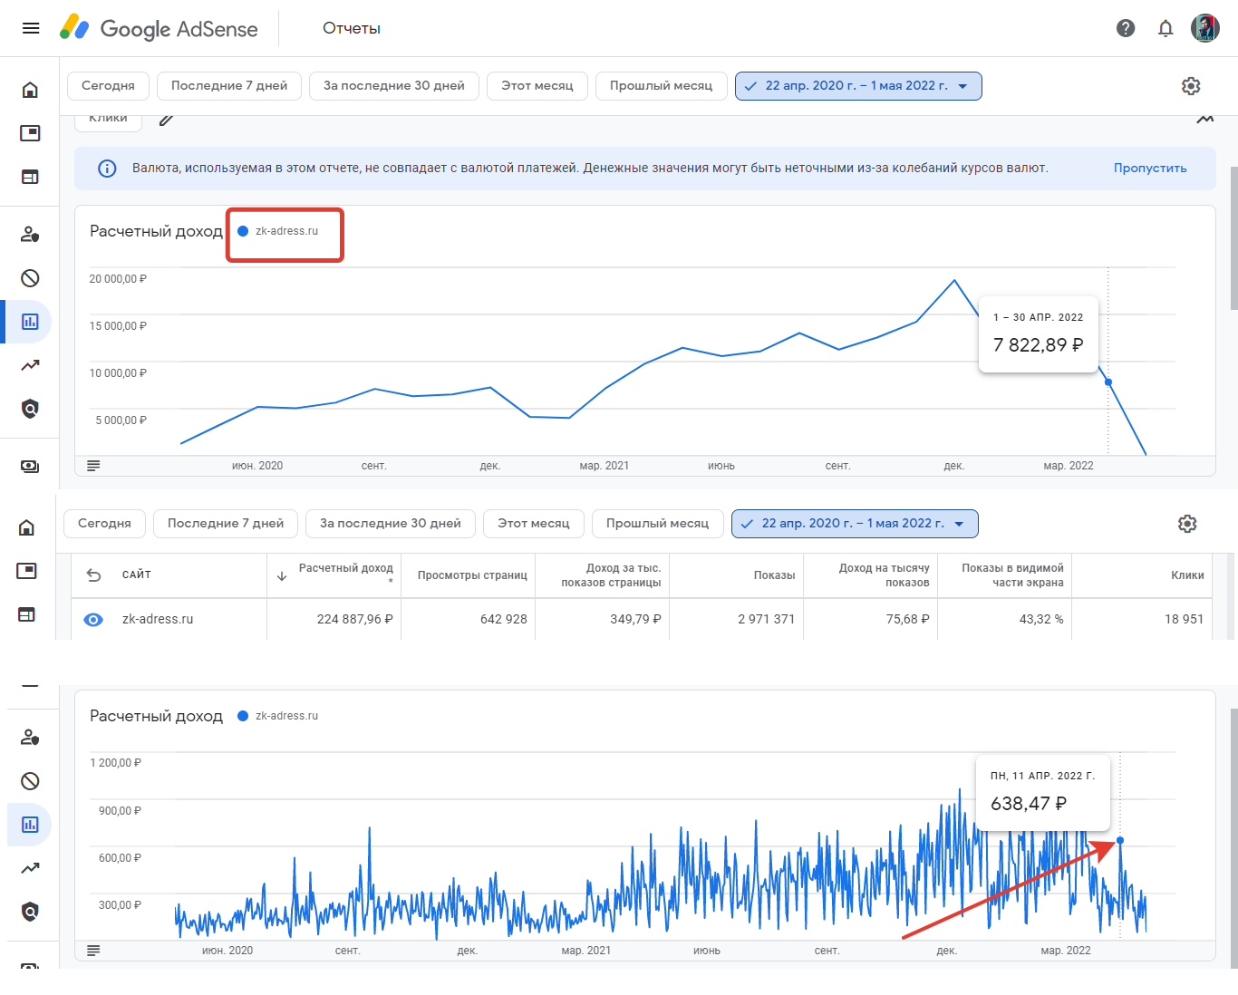
Task: Sort by the Расчетный доход column
Action: tap(345, 568)
